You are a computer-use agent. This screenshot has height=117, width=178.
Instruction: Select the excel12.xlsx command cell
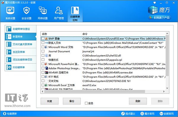(x=89, y=85)
